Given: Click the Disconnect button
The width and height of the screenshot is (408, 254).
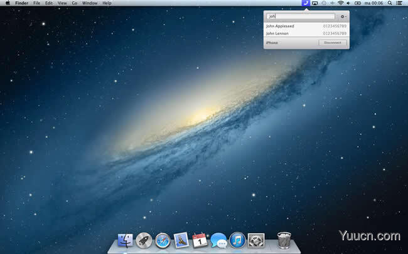Looking at the screenshot, I should pos(333,43).
